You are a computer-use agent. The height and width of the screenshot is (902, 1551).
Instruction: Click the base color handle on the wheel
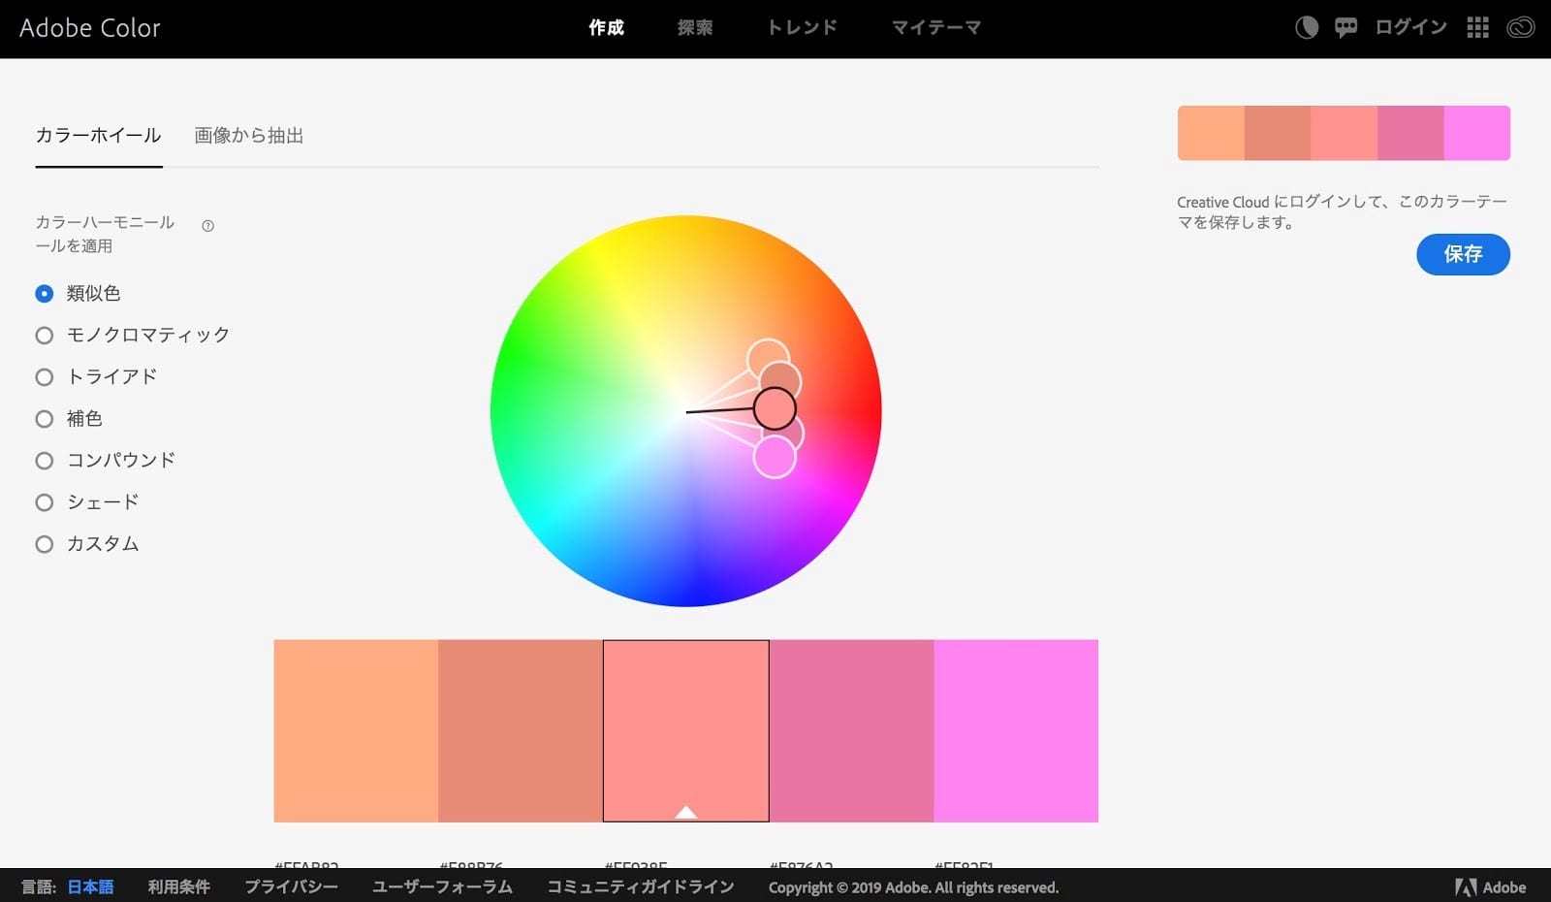[x=775, y=408]
